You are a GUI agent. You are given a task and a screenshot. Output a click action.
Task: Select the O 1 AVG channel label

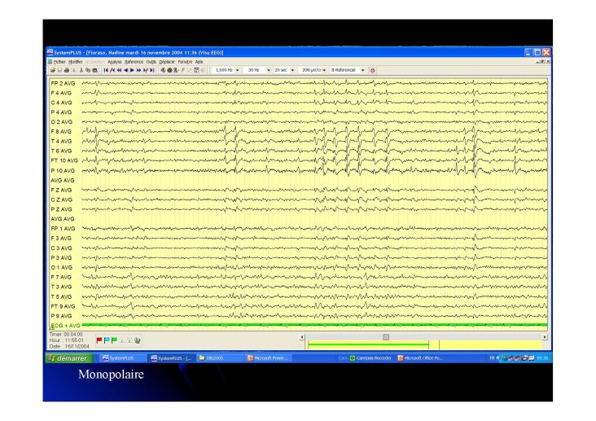click(61, 267)
